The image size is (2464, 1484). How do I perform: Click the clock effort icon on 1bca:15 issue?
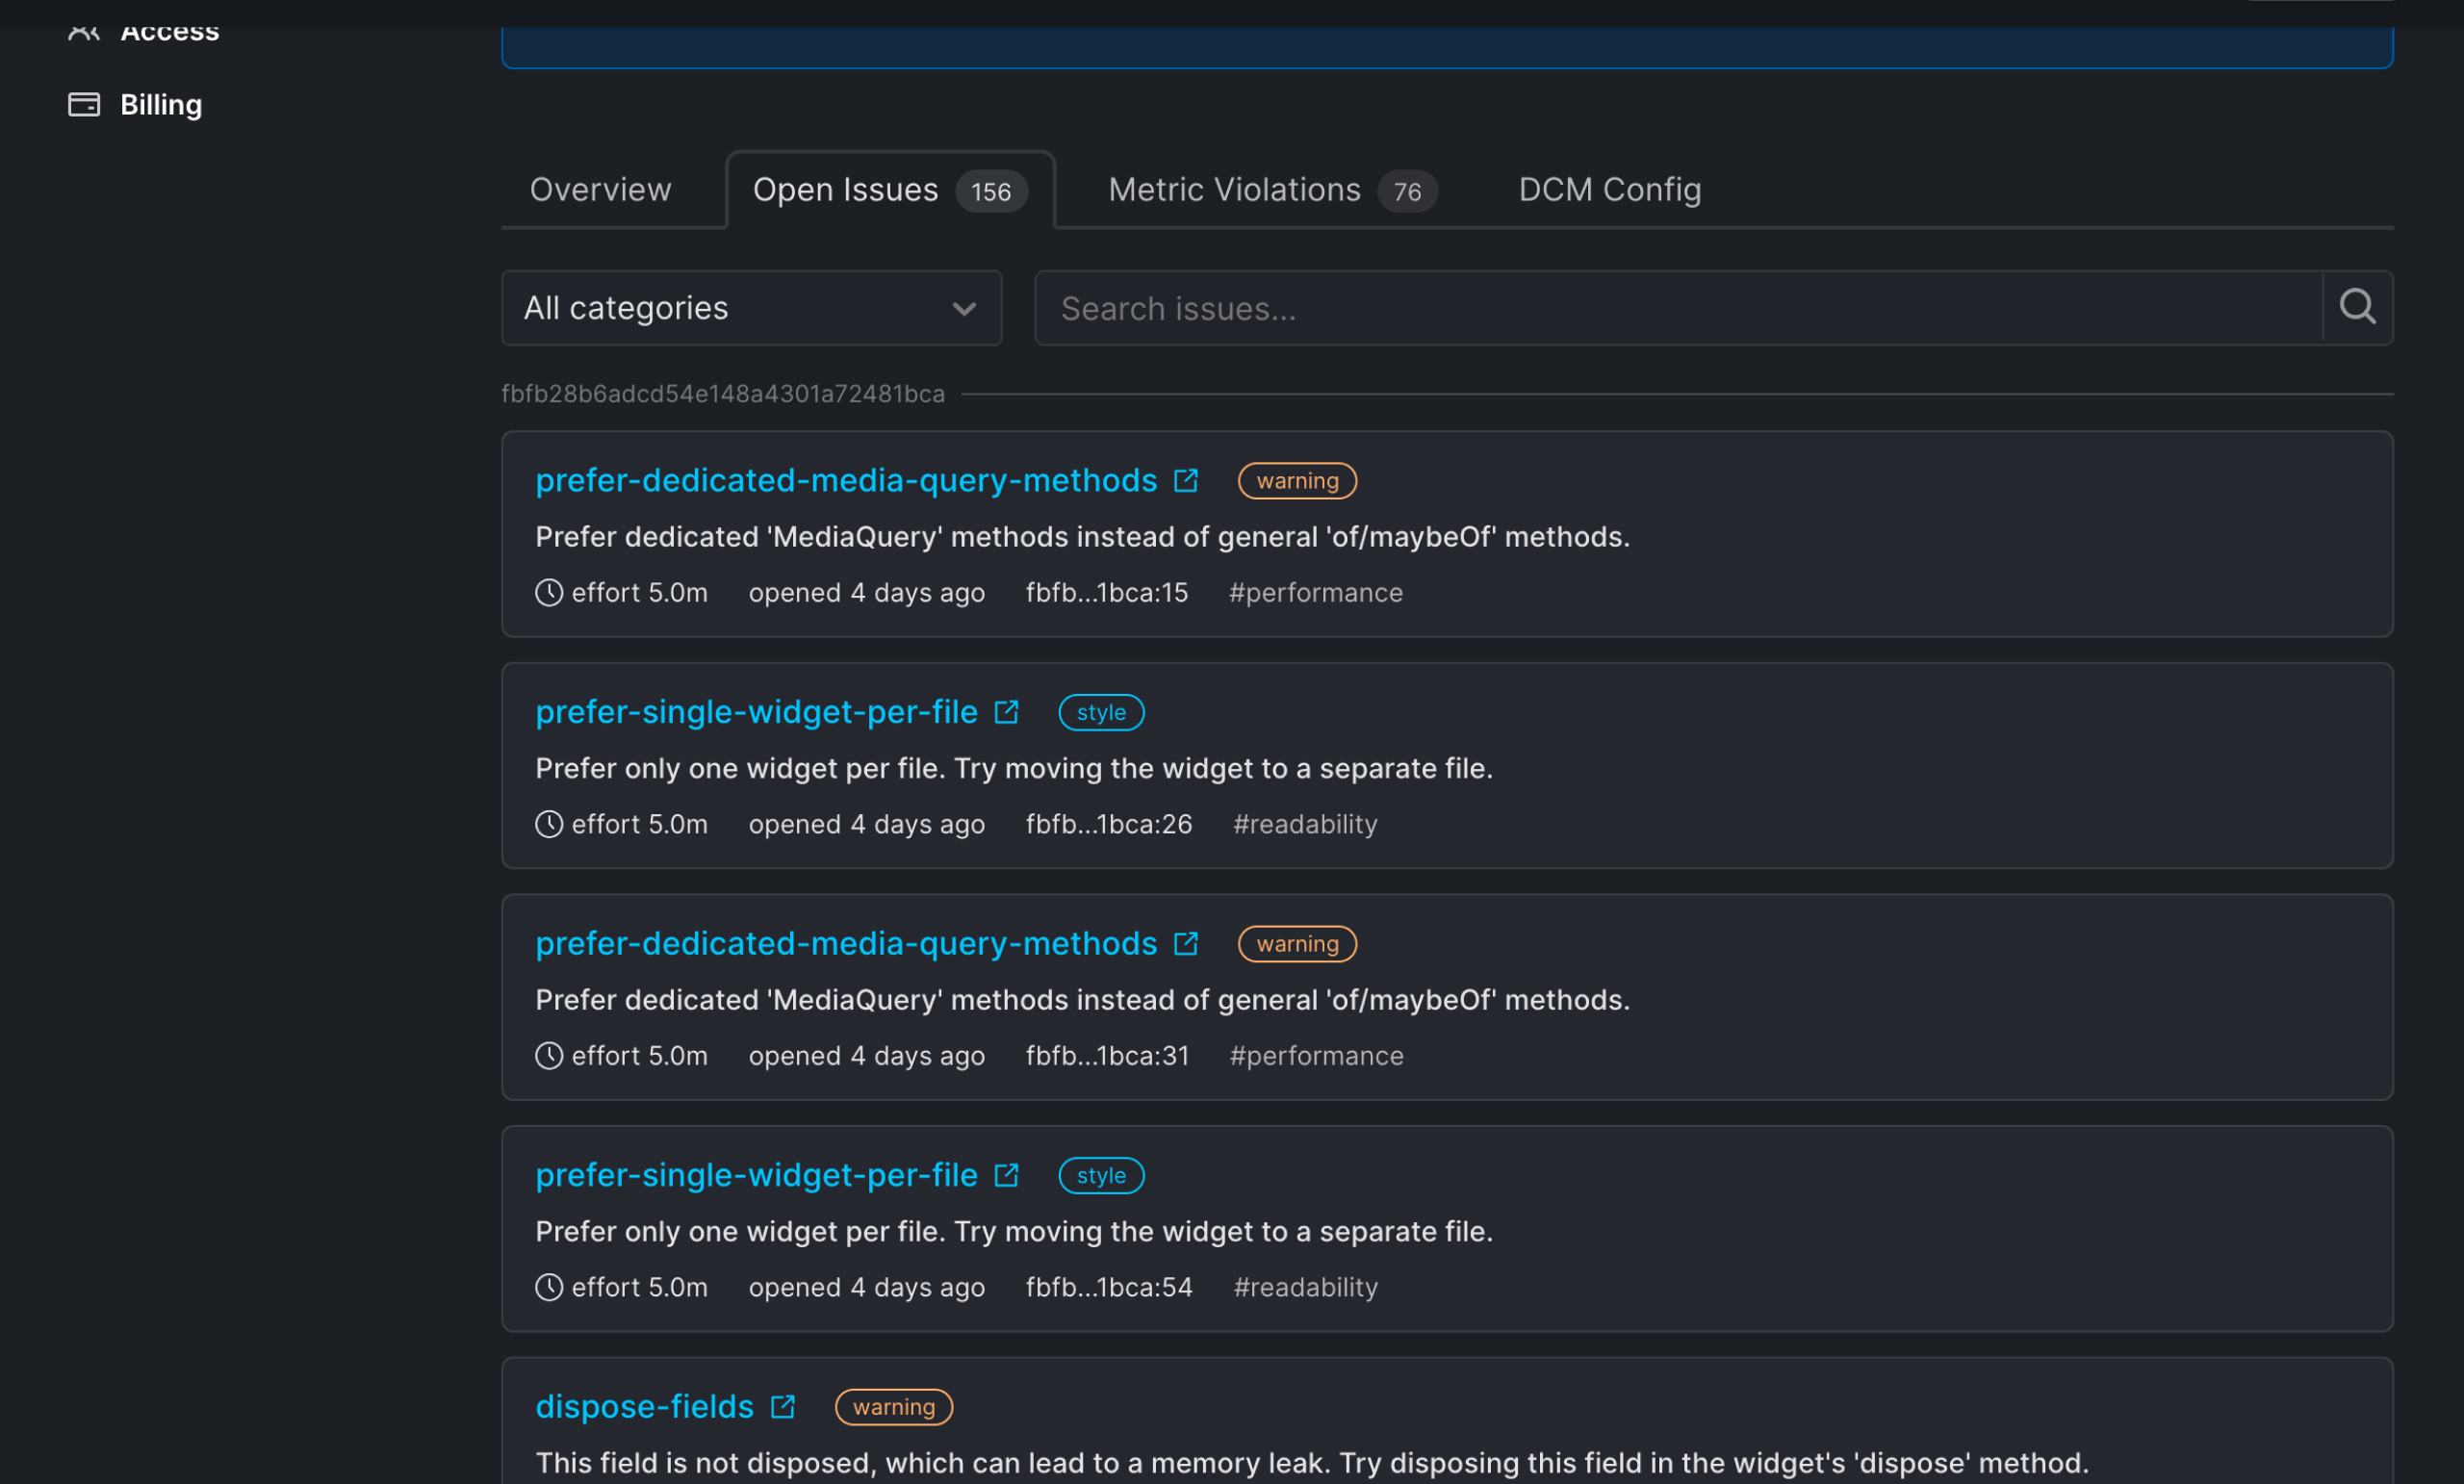549,593
